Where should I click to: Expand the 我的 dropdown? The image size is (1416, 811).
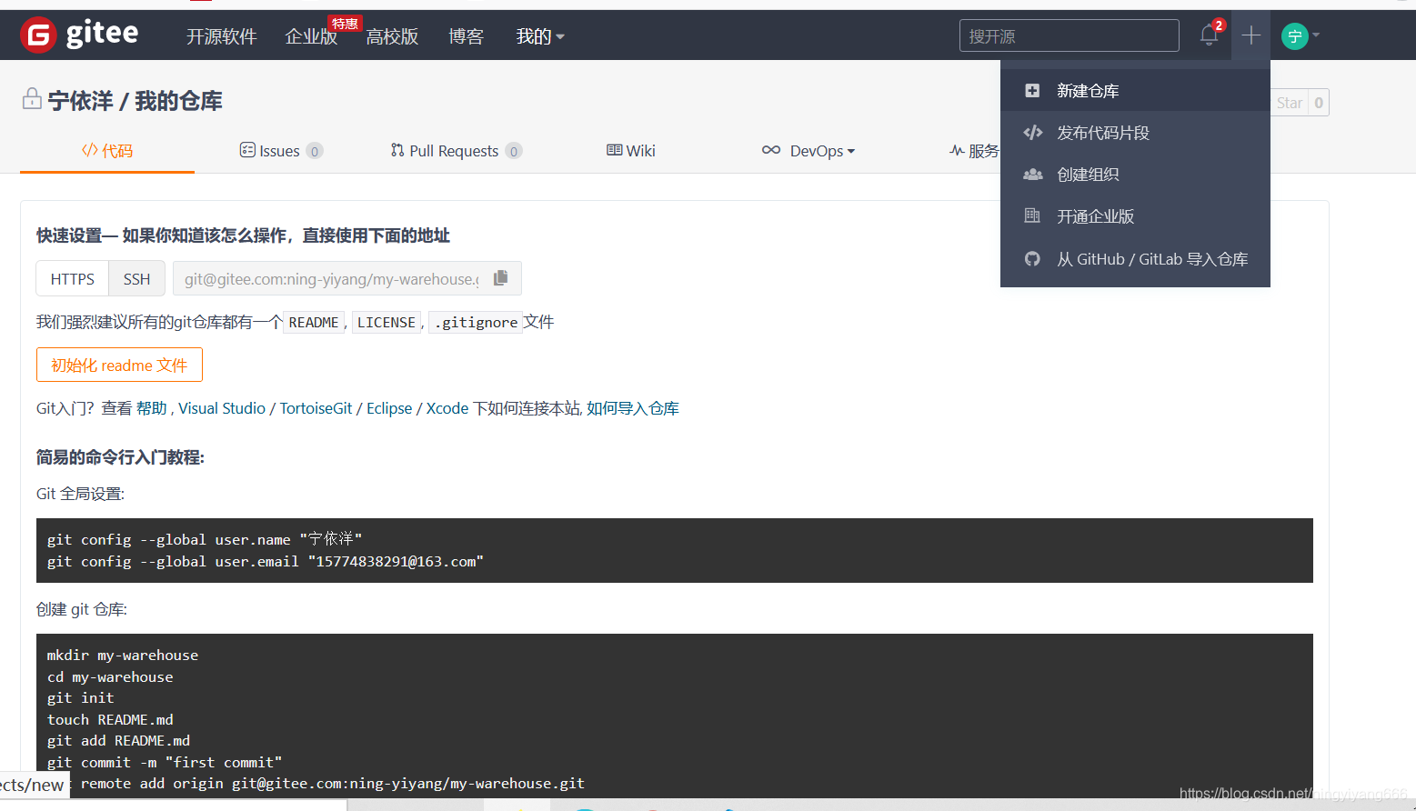tap(540, 36)
